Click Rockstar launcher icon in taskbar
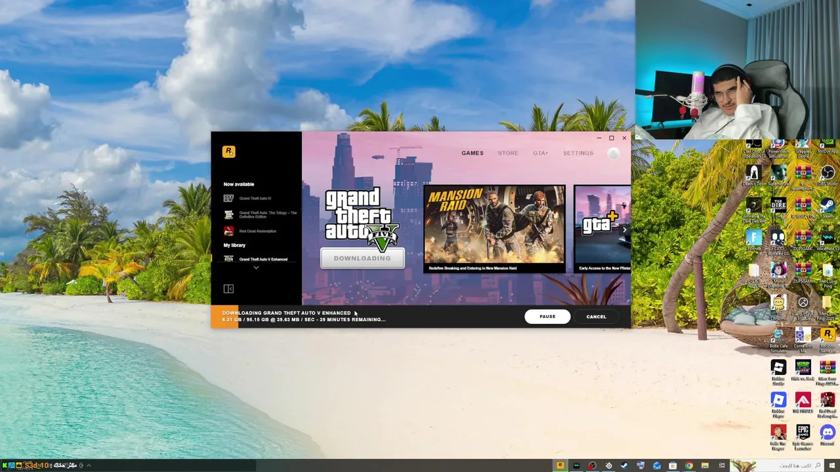Screen dimensions: 840x472 [560, 465]
